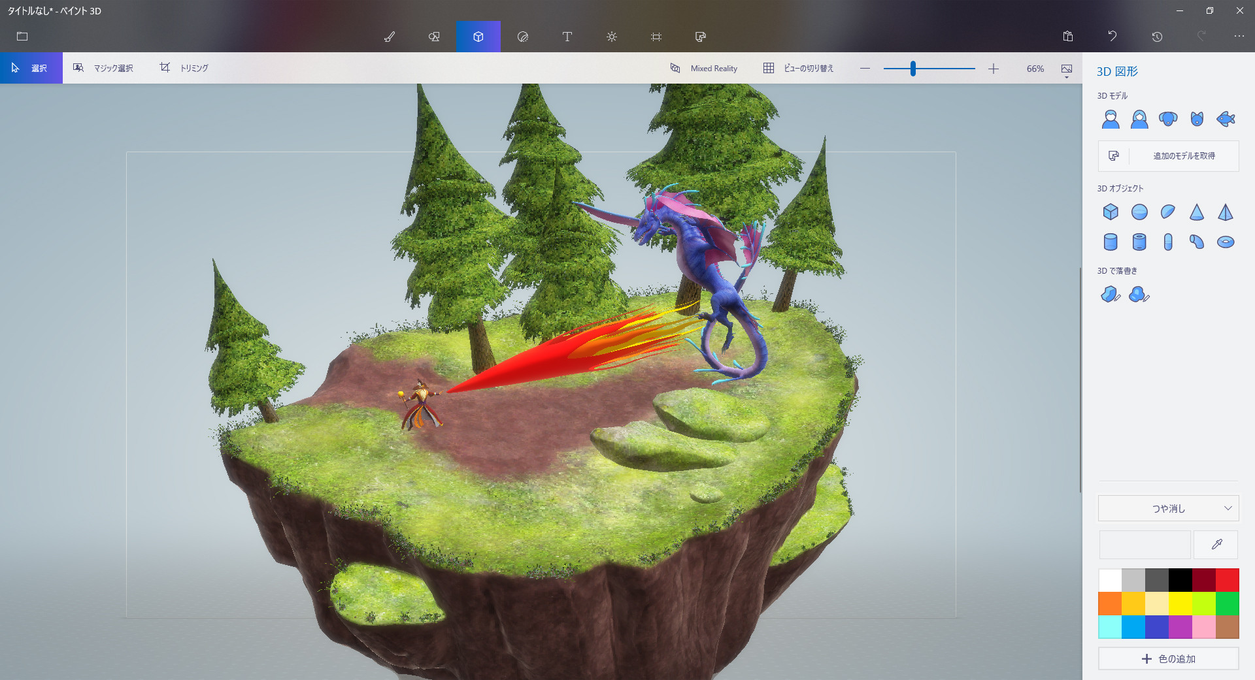Activate the eyedropper color picker
This screenshot has height=680, width=1255.
(x=1215, y=544)
